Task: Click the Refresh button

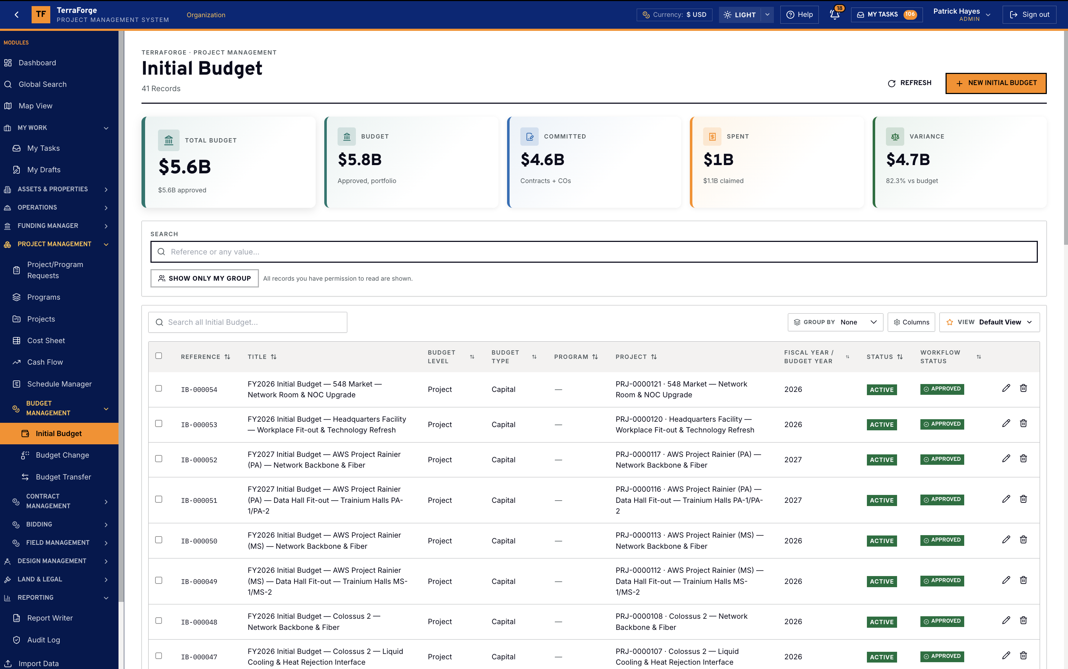Action: [x=910, y=83]
